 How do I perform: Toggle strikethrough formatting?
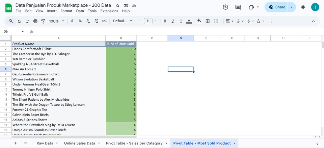pyautogui.click(x=181, y=21)
